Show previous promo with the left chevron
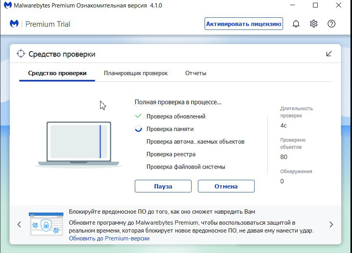The image size is (352, 253). tap(19, 224)
